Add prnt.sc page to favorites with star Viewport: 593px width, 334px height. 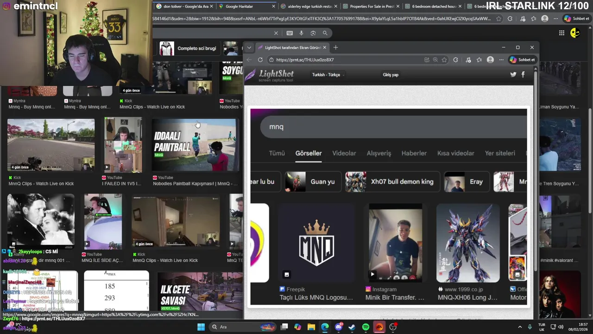tap(444, 60)
